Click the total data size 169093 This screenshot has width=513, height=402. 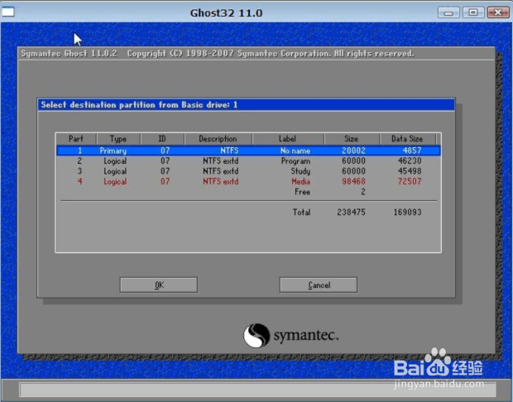click(408, 213)
